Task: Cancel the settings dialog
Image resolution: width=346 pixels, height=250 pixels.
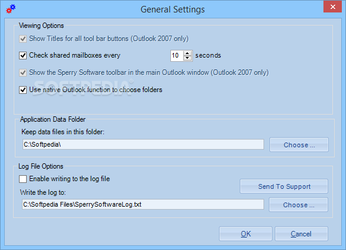Action: click(301, 233)
